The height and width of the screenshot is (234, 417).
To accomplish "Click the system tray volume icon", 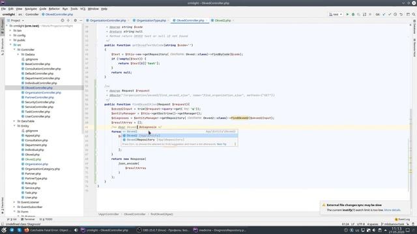I will [374, 230].
